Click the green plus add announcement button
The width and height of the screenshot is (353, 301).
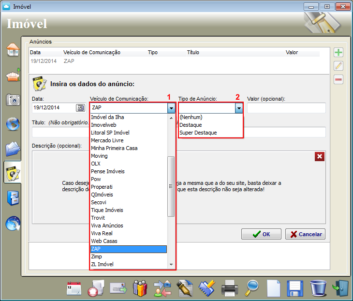338,52
